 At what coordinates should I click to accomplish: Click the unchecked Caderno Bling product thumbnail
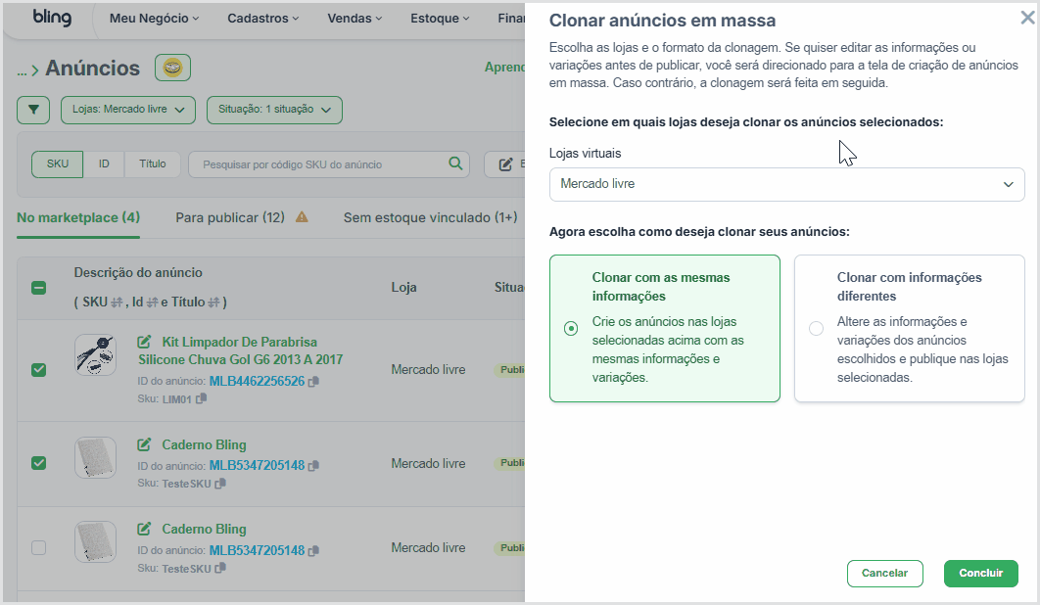pyautogui.click(x=96, y=542)
